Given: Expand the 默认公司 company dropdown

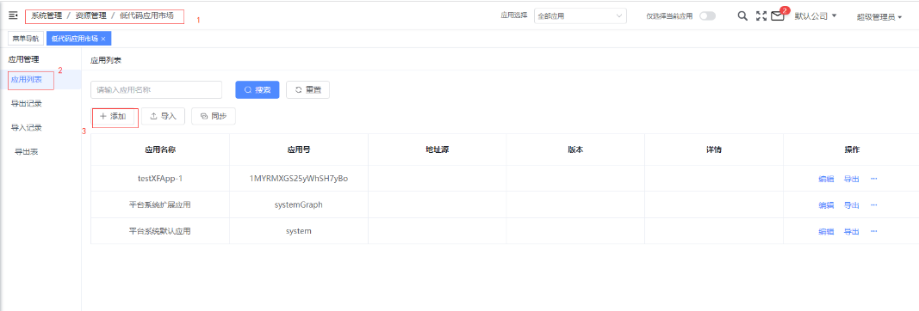Looking at the screenshot, I should tap(816, 16).
